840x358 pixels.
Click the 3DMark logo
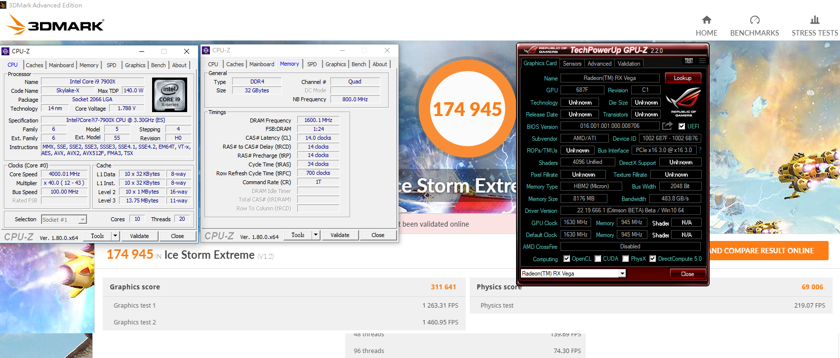point(56,24)
